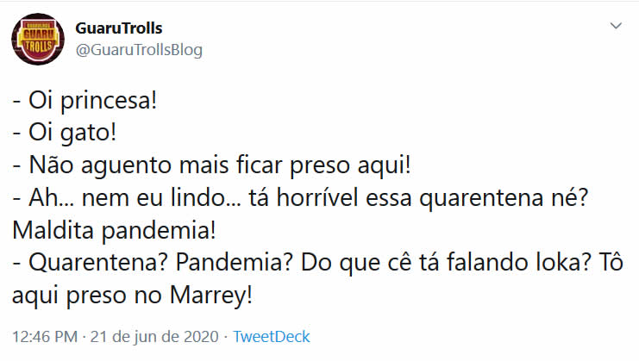Visit the @GuaruTrollsBlog handle

139,50
